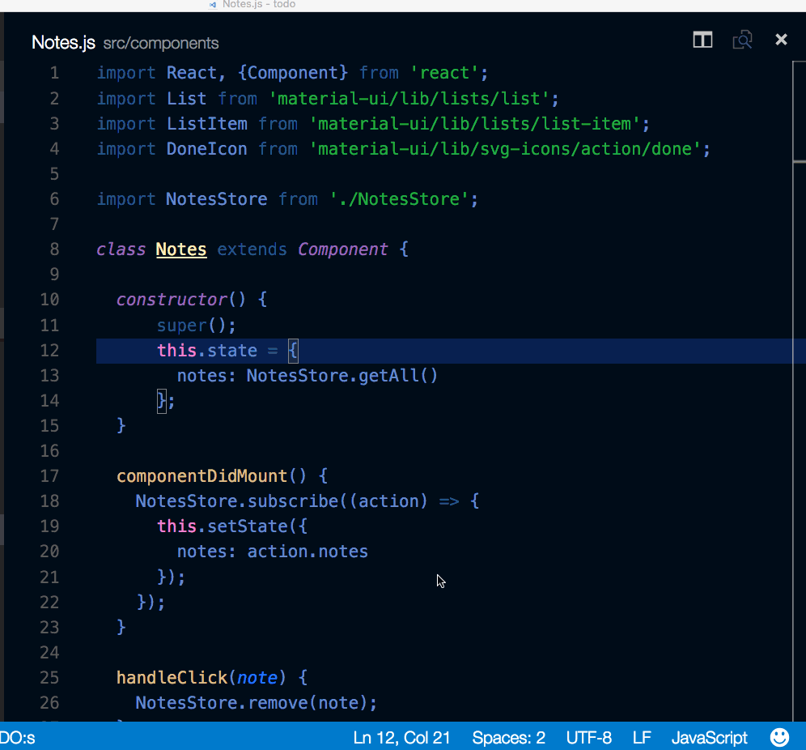Change file encoding via UTF-8 indicator
Screen dimensions: 806x750
pos(588,737)
